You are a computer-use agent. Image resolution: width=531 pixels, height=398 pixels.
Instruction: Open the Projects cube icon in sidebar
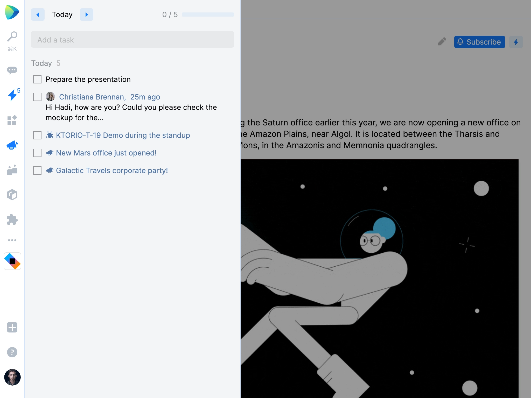(x=12, y=195)
